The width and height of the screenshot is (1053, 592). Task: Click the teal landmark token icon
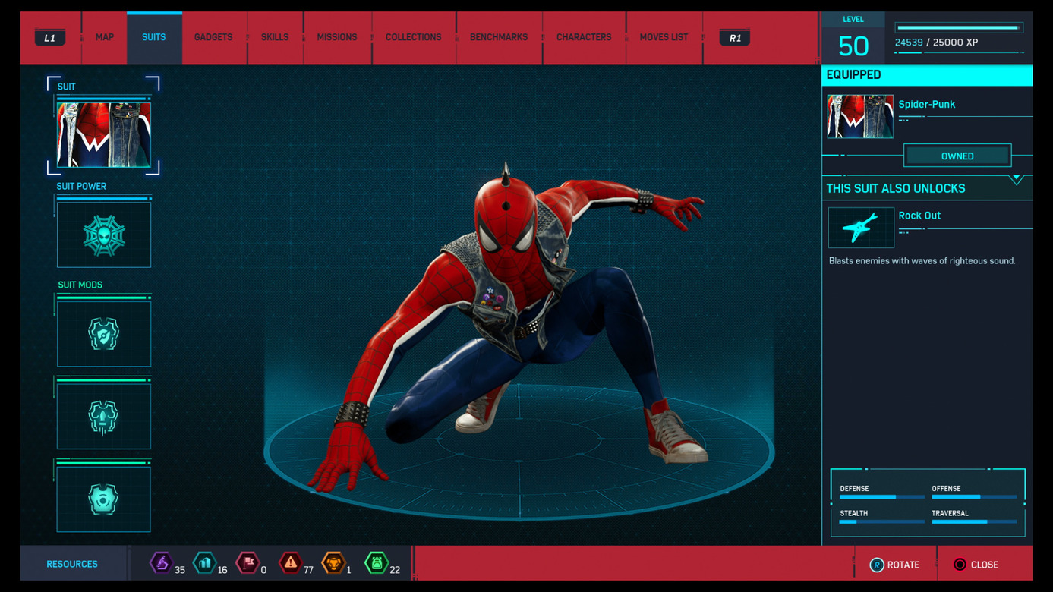coord(204,563)
